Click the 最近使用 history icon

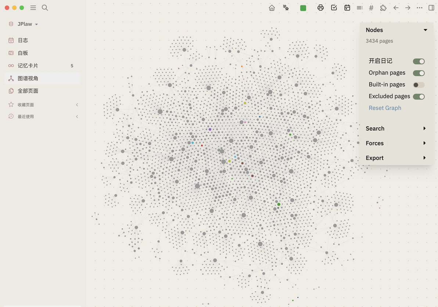click(11, 116)
